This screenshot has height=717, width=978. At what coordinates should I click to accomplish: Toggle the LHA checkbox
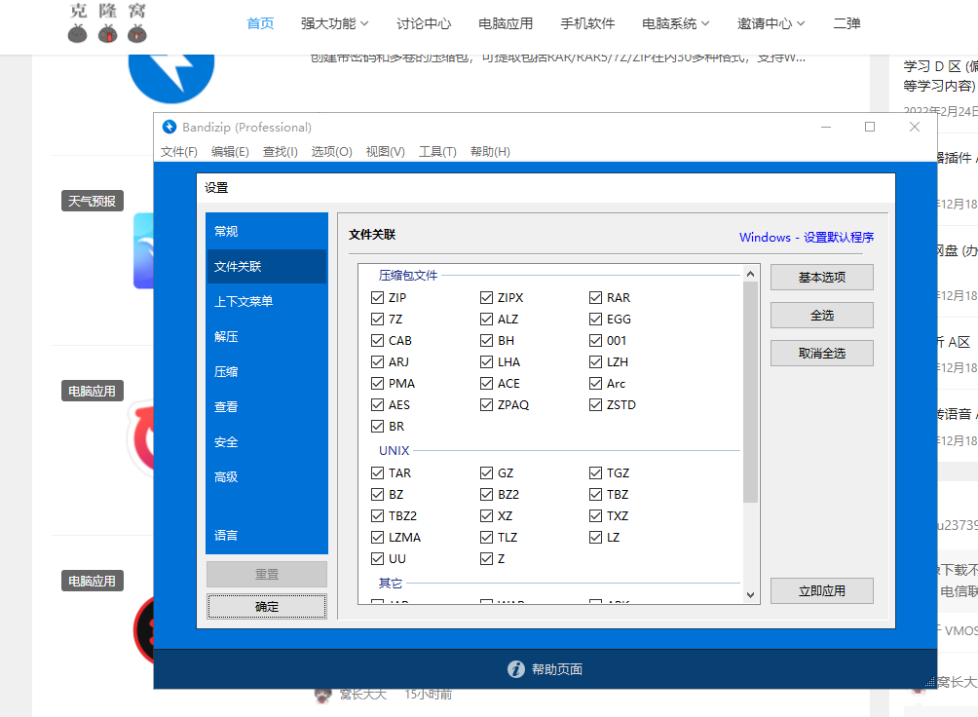[486, 362]
